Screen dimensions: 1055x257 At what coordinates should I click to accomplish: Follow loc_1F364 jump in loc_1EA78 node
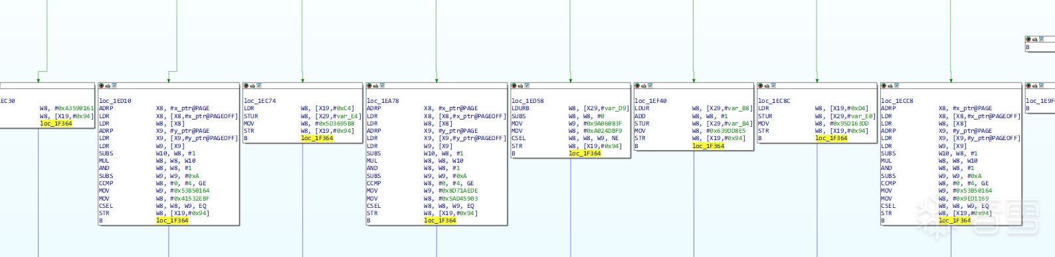440,220
